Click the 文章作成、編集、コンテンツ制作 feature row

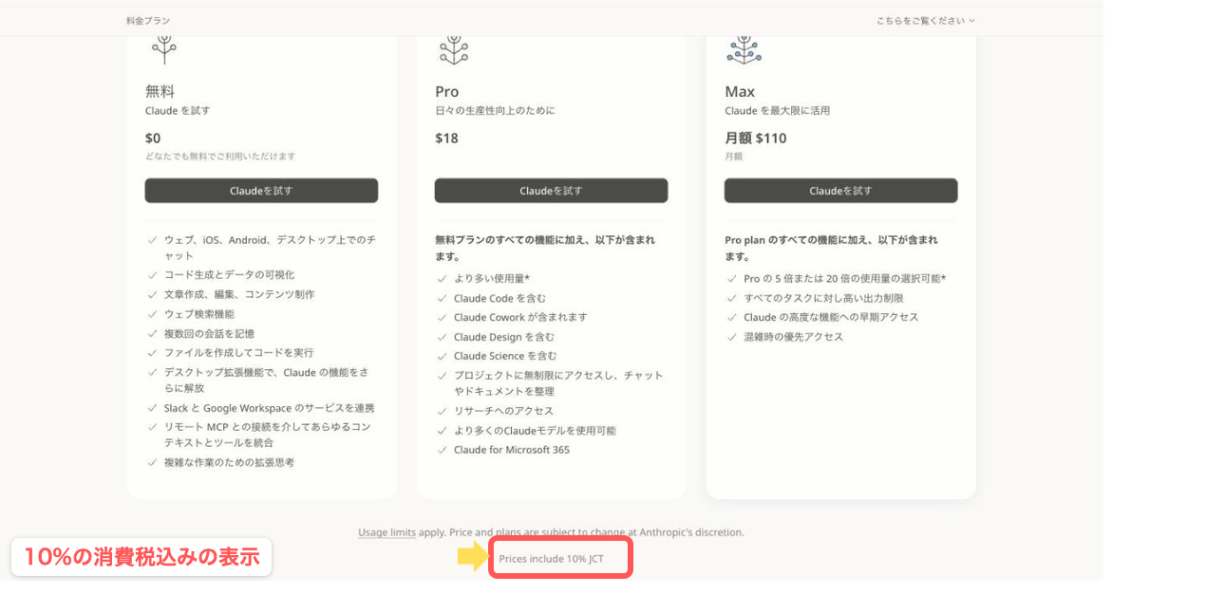click(231, 294)
